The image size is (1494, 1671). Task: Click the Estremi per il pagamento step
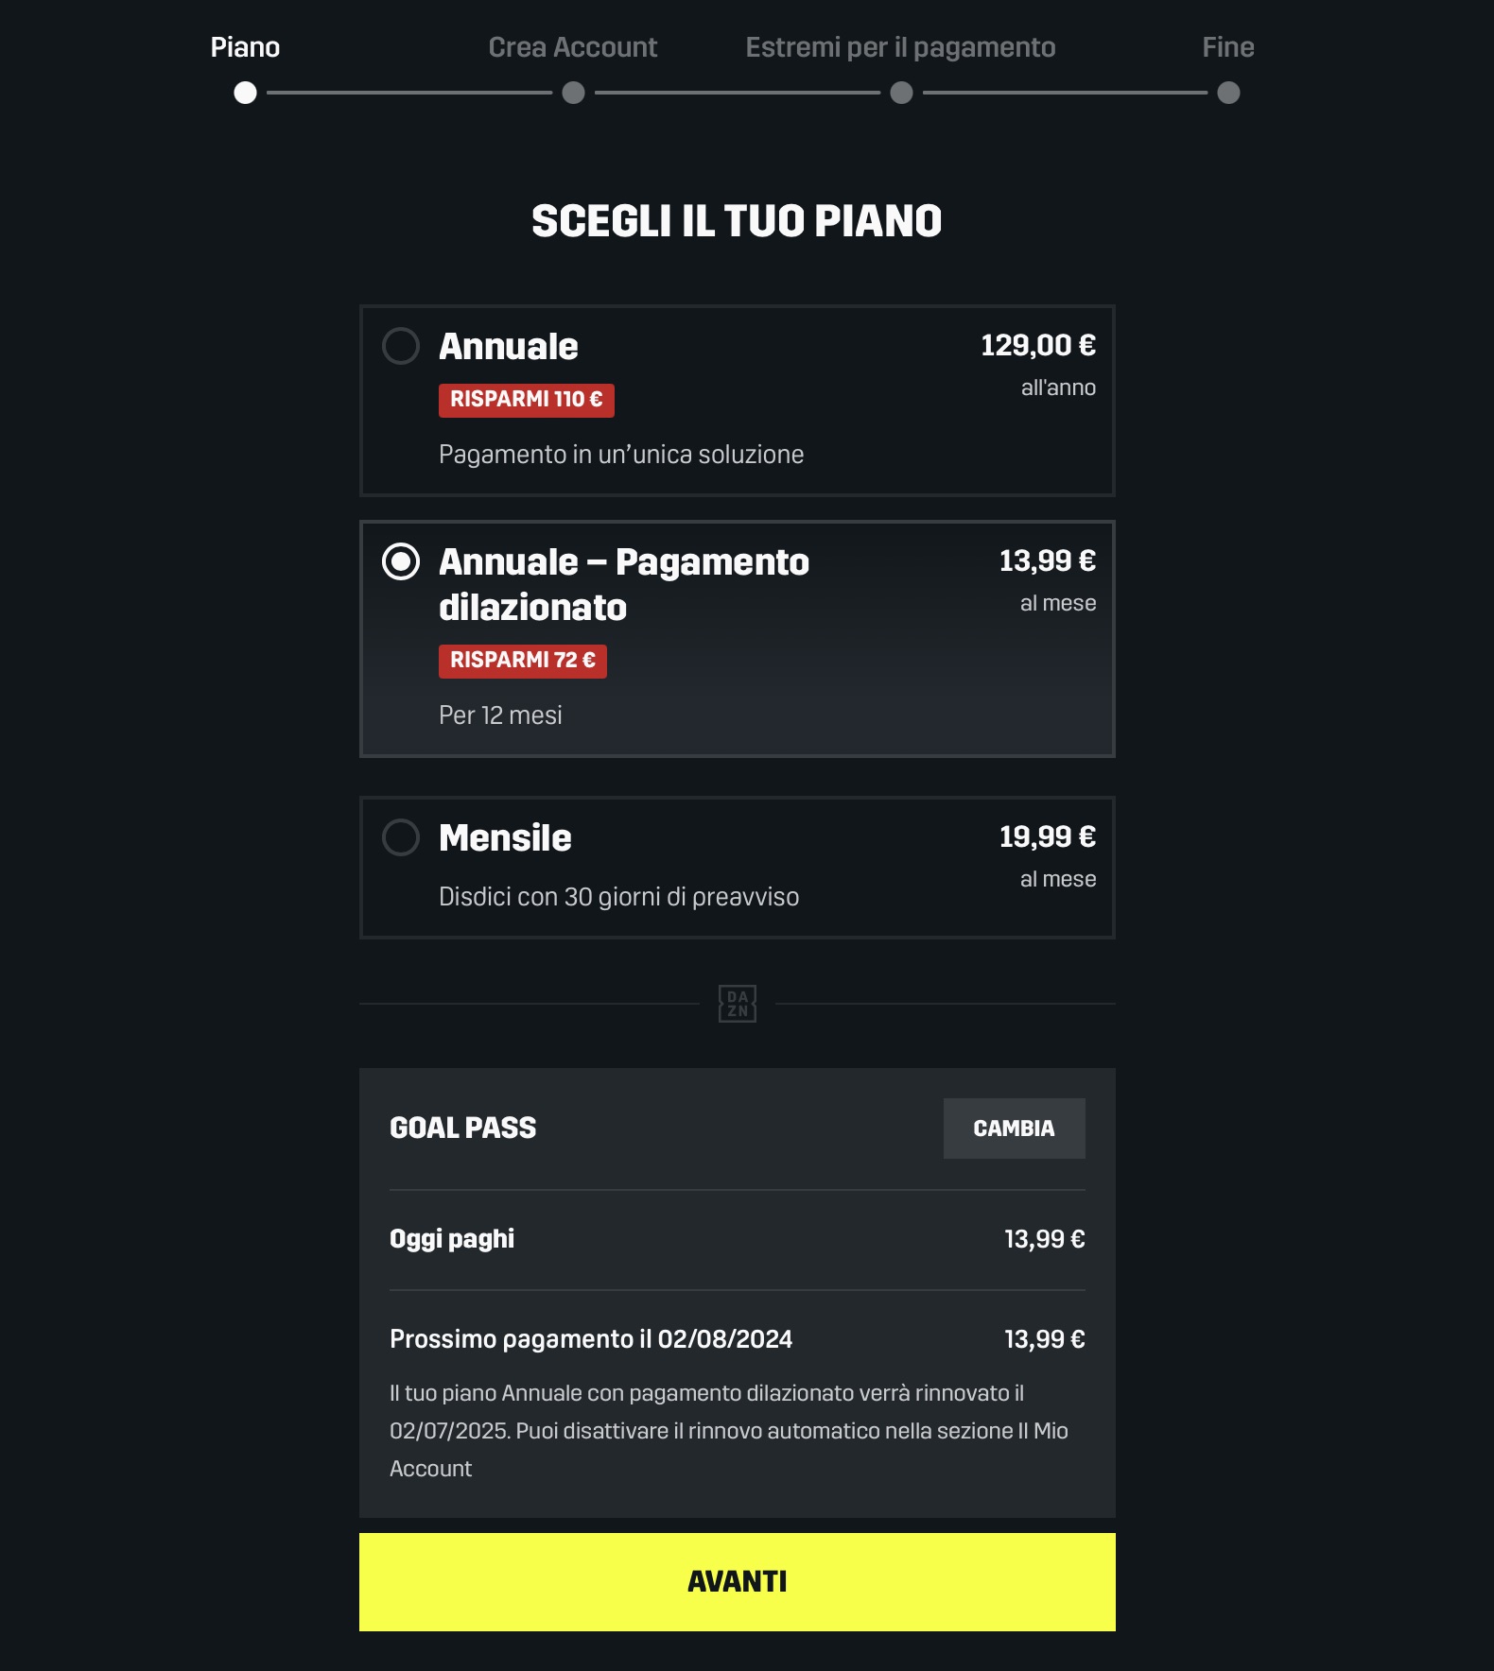(900, 47)
